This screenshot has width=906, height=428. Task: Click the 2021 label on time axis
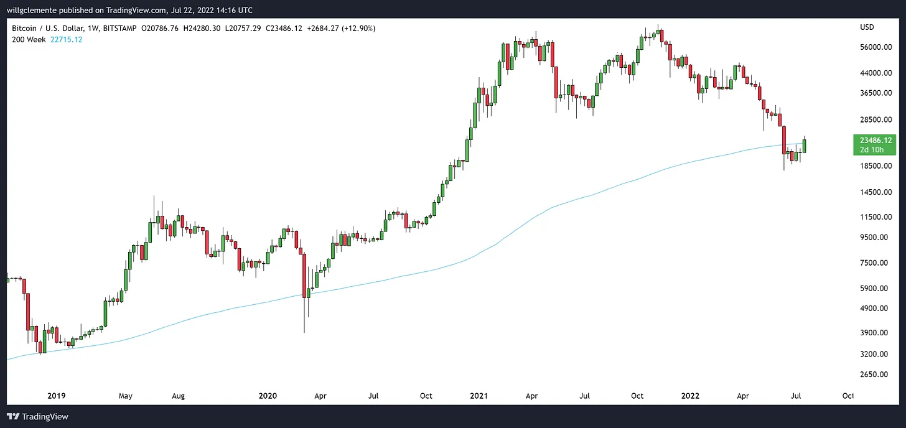coord(480,396)
